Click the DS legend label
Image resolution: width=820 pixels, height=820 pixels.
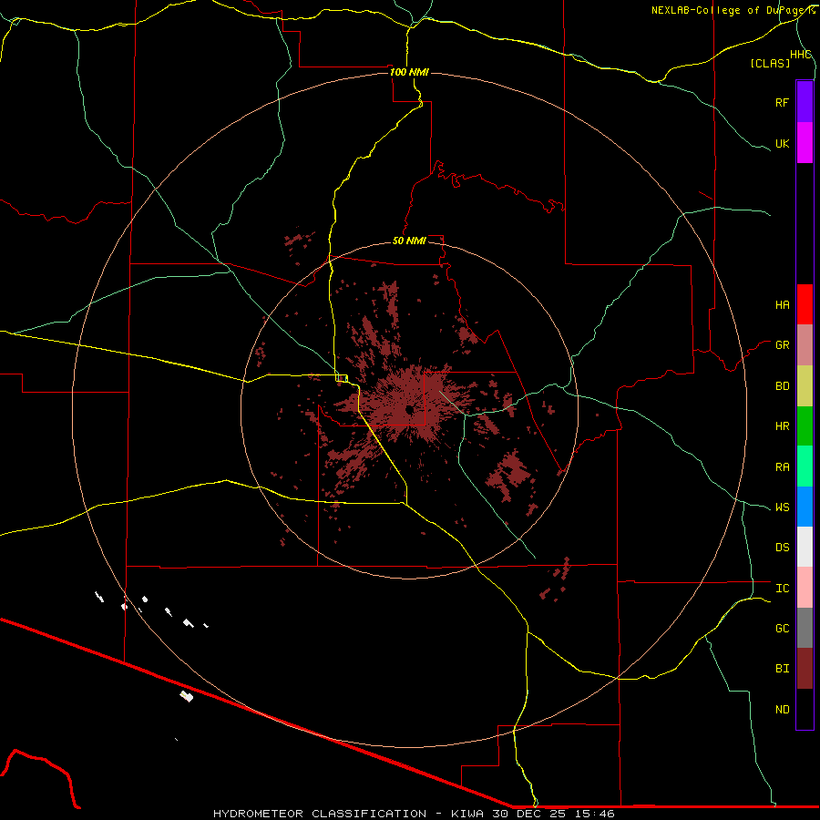tap(782, 548)
